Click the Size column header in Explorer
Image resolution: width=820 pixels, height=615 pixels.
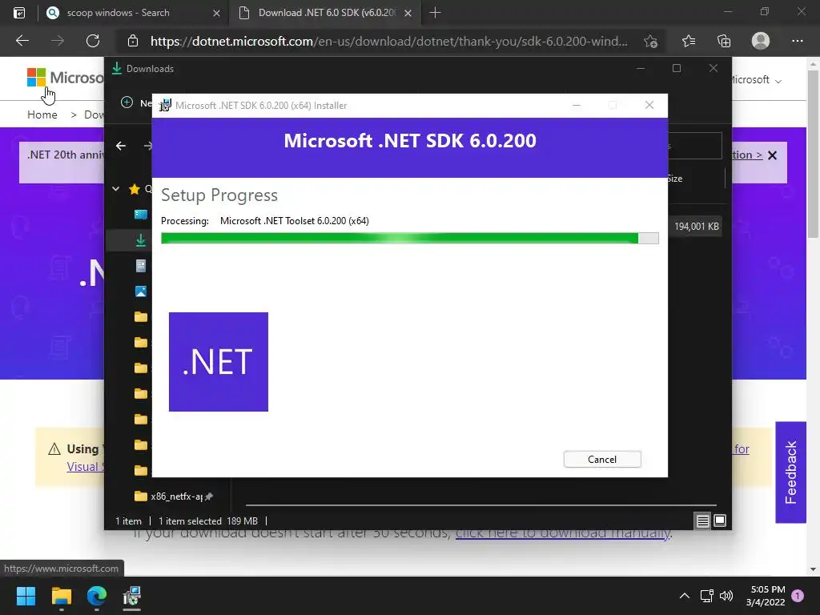675,179
